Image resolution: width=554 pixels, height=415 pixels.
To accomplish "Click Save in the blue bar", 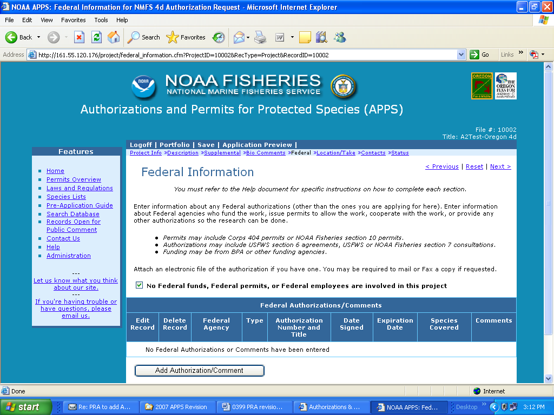I will [206, 145].
